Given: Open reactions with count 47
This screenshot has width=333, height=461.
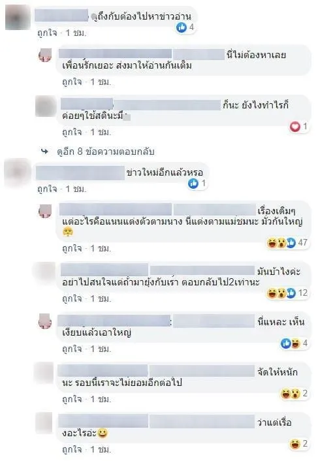Looking at the screenshot, I should pyautogui.click(x=287, y=243).
